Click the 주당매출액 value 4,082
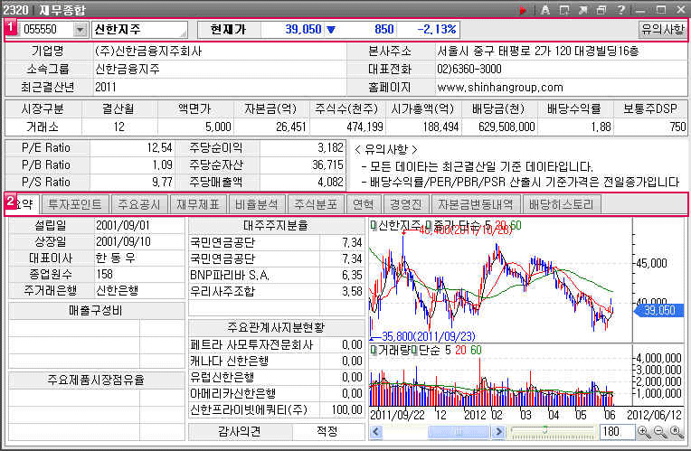The height and width of the screenshot is (451, 691). tap(330, 182)
